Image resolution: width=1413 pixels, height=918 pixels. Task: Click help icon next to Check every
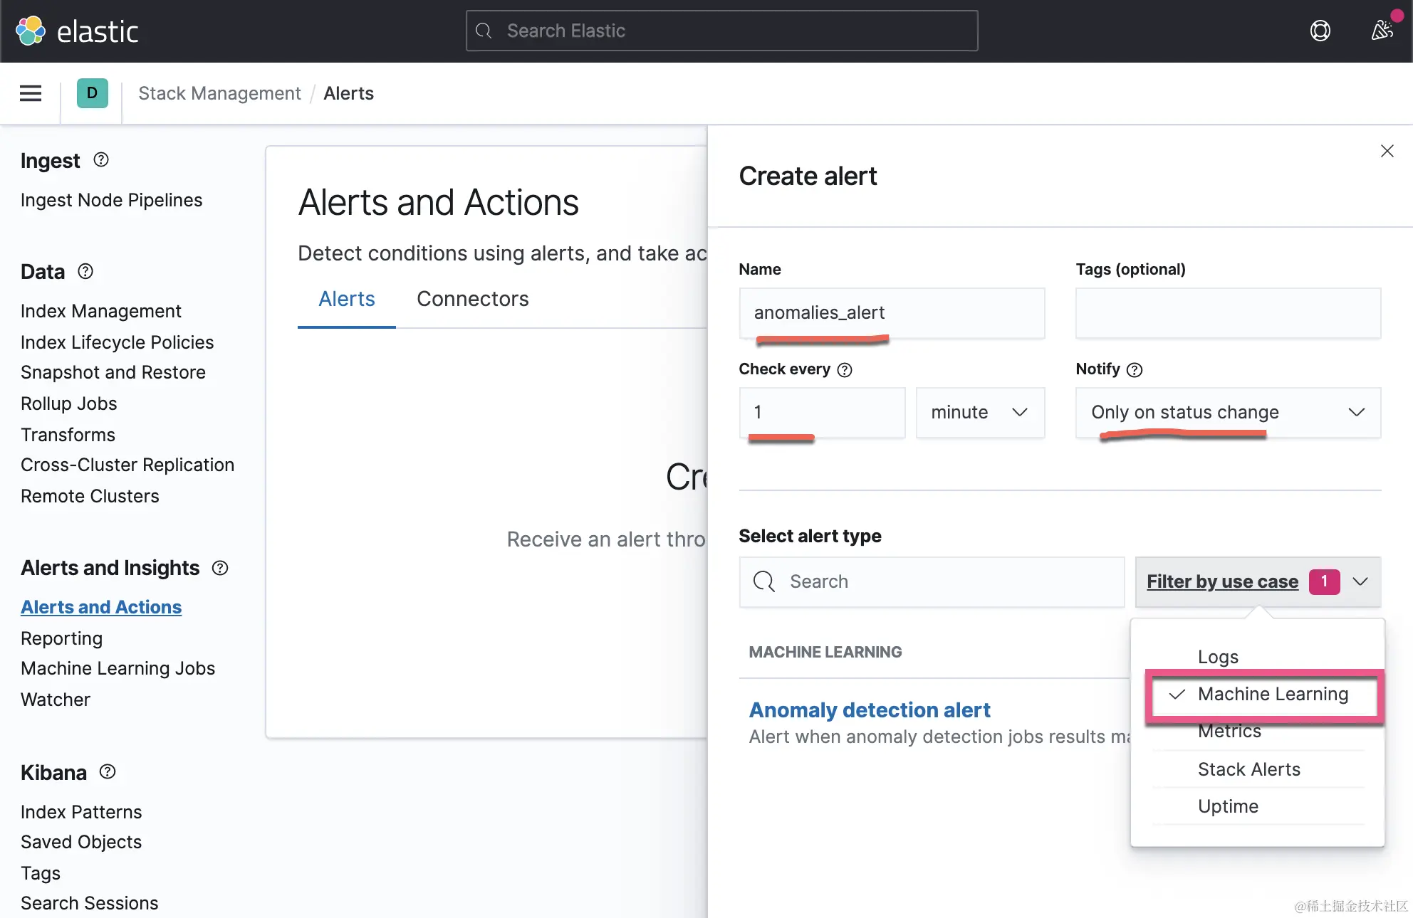pos(845,369)
